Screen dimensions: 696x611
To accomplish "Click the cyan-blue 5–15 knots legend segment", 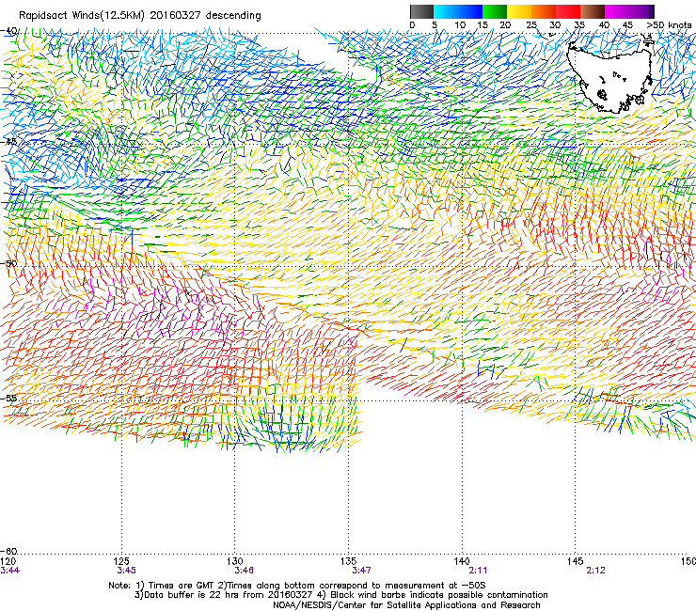I will click(458, 11).
